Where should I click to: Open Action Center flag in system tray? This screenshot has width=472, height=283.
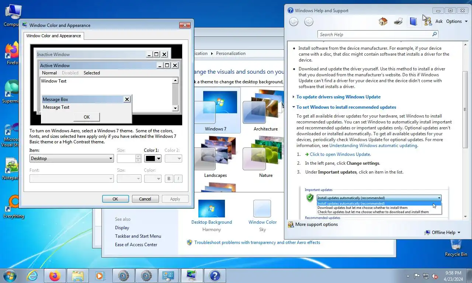point(417,276)
